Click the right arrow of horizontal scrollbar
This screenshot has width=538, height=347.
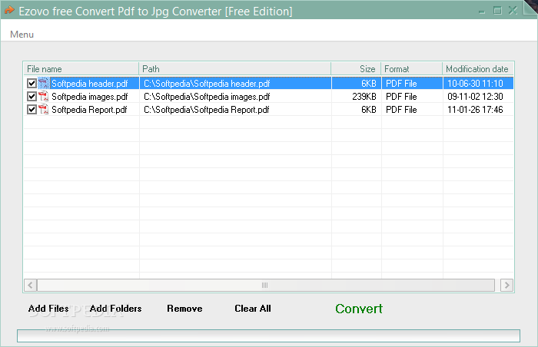coord(506,285)
